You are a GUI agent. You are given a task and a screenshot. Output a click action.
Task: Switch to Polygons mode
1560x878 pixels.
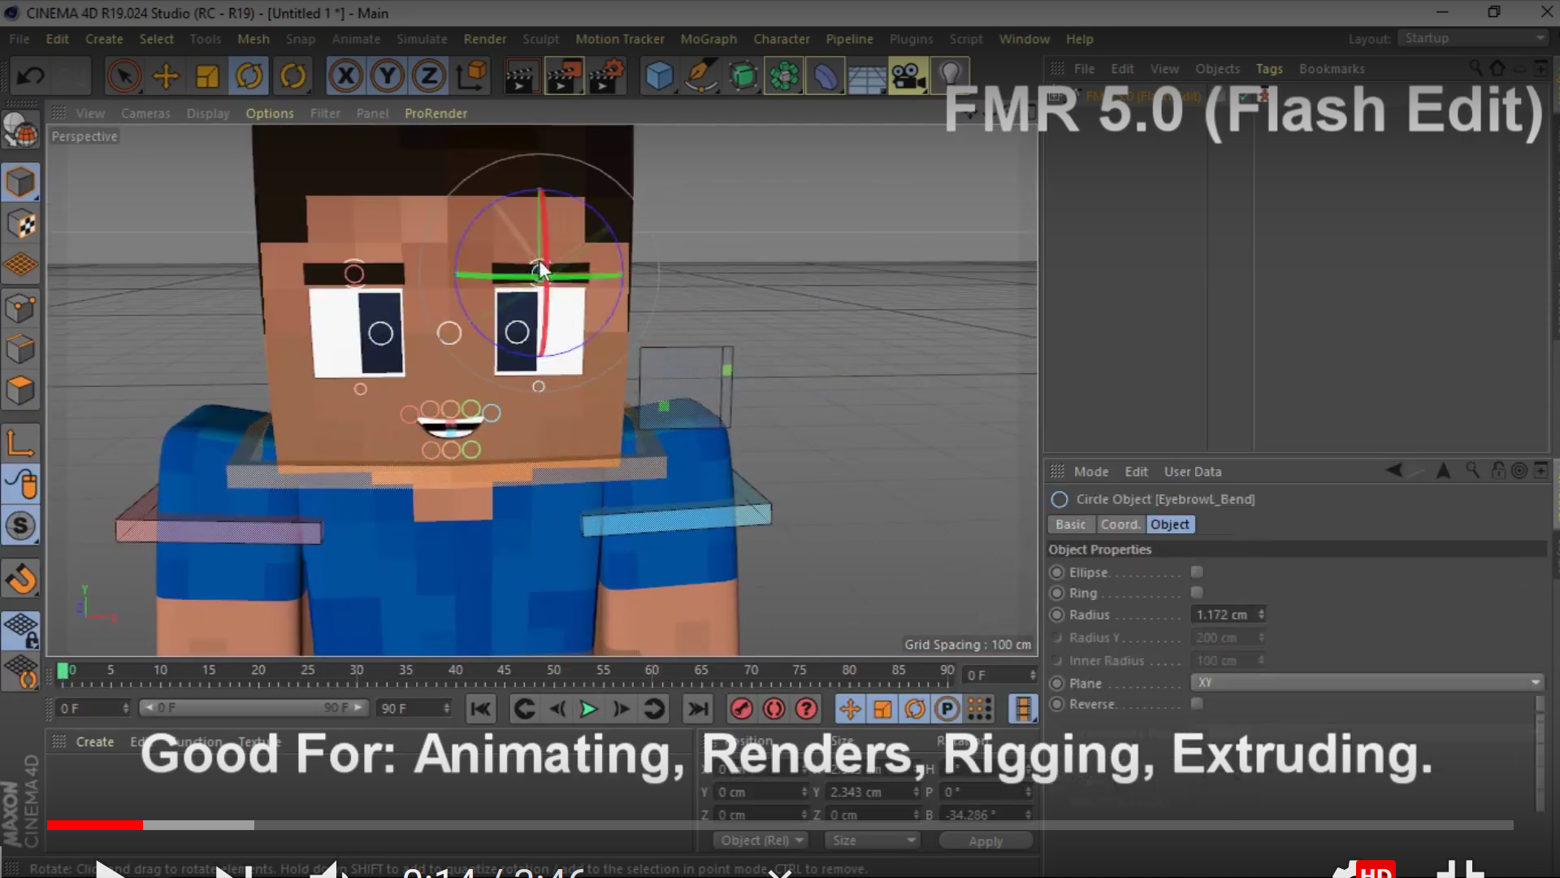click(20, 391)
